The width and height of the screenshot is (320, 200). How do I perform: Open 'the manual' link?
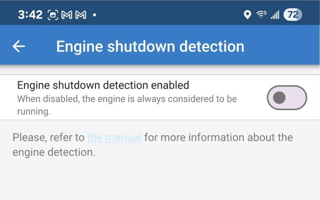114,137
